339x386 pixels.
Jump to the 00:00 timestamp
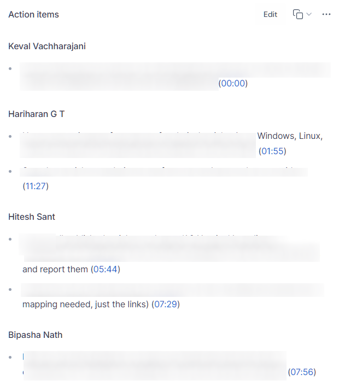[233, 83]
